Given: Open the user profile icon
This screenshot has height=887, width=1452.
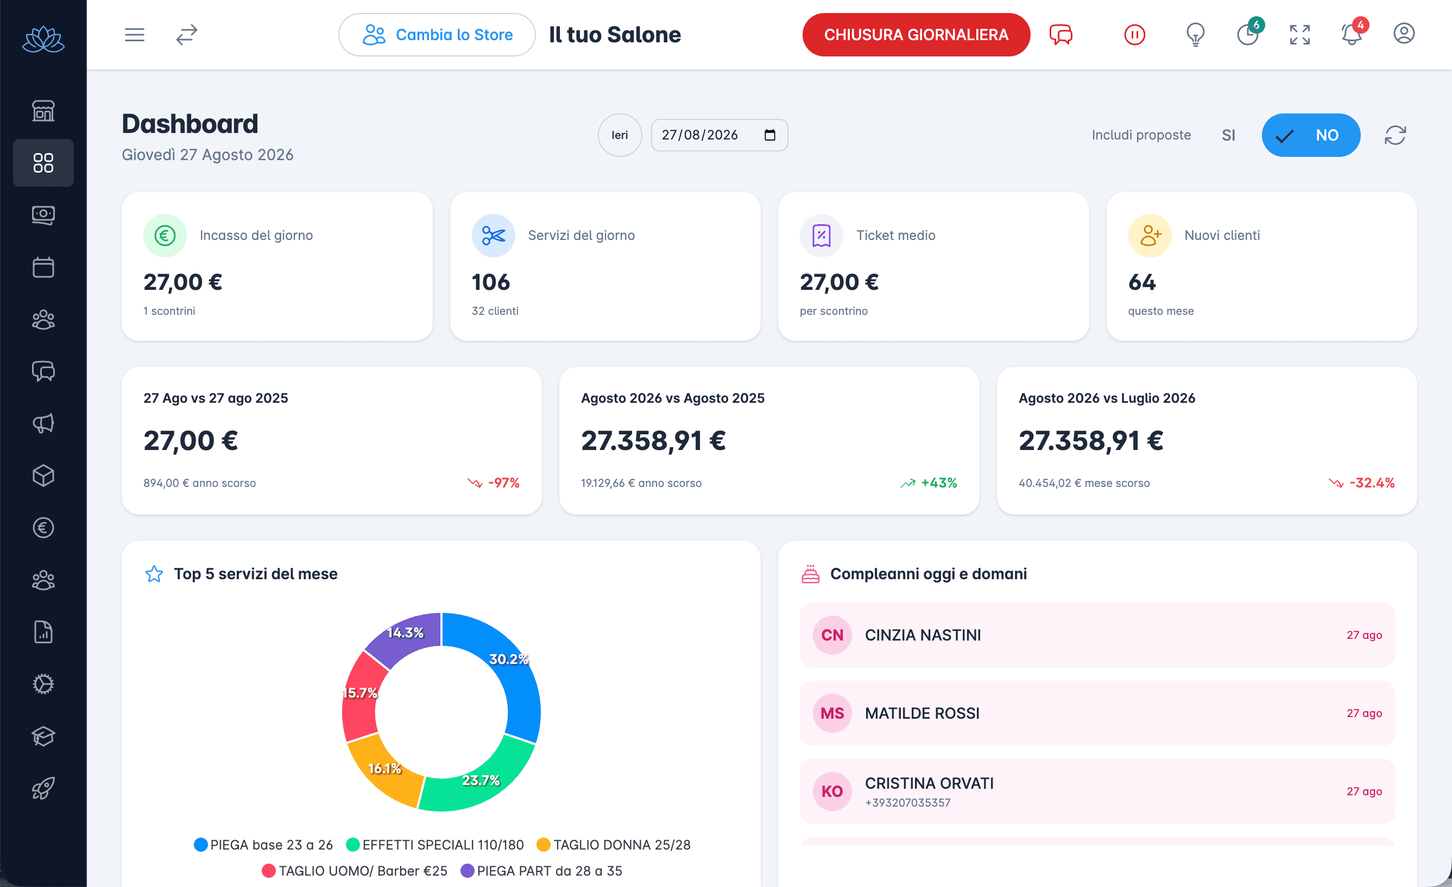Looking at the screenshot, I should [x=1404, y=34].
